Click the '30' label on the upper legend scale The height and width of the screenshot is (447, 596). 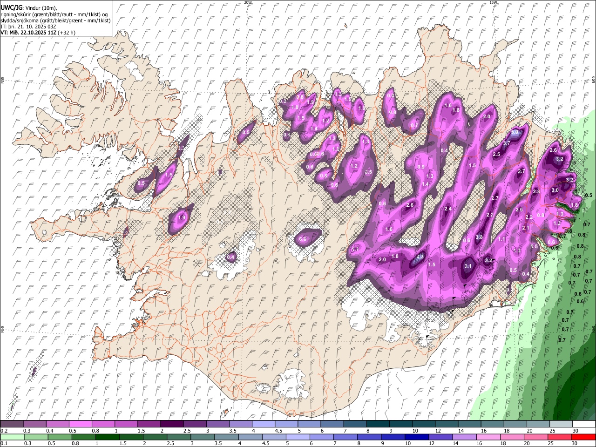click(x=576, y=431)
